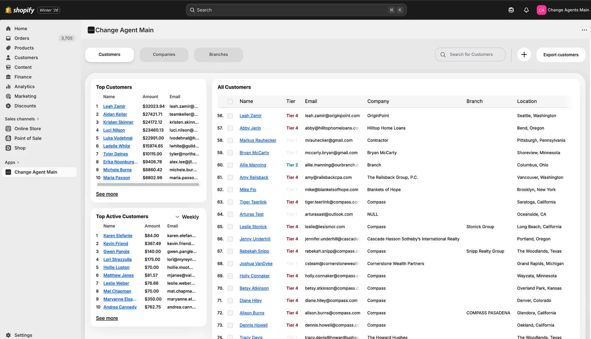Click the Winter '26 edition badge
The width and height of the screenshot is (591, 339).
coord(49,10)
